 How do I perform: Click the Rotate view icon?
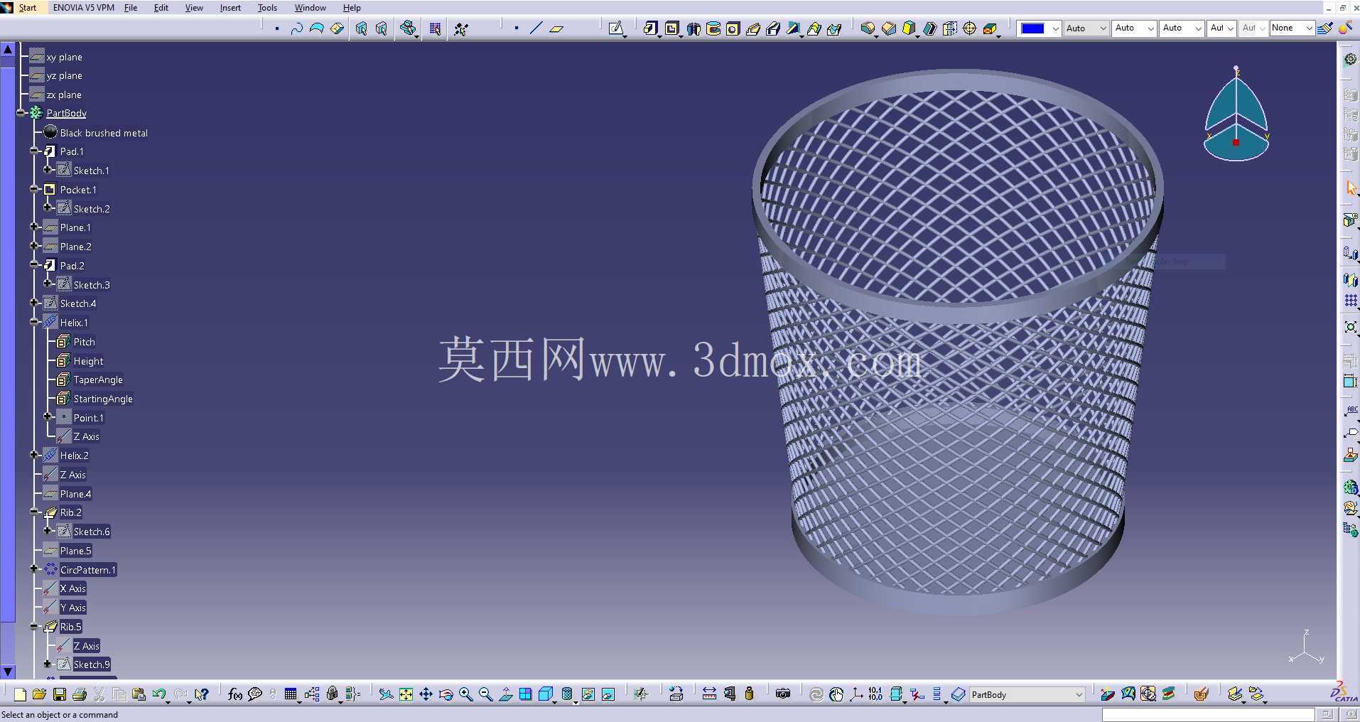(446, 694)
